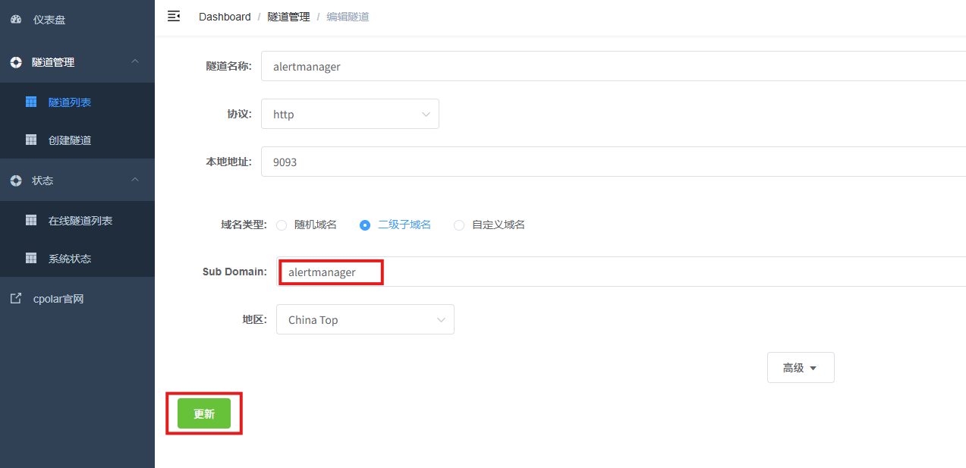The height and width of the screenshot is (468, 966).
Task: Open the 协议 protocol dropdown
Action: pos(350,114)
